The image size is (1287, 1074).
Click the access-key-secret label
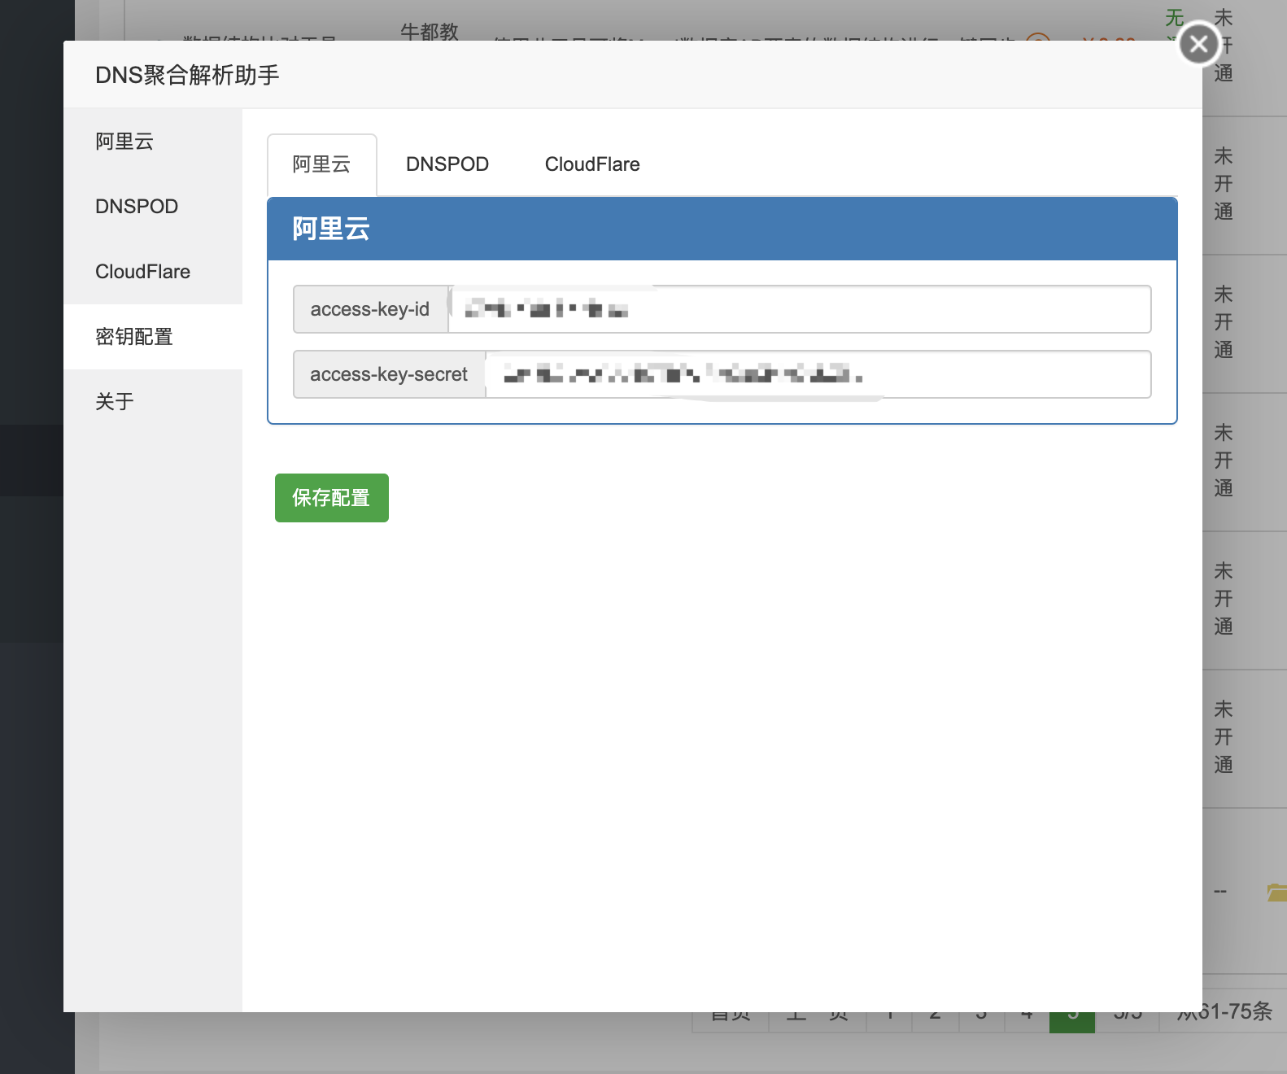[x=390, y=374]
